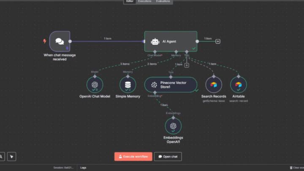Select the pointer cursor tool button
This screenshot has width=304, height=171.
tap(12, 157)
